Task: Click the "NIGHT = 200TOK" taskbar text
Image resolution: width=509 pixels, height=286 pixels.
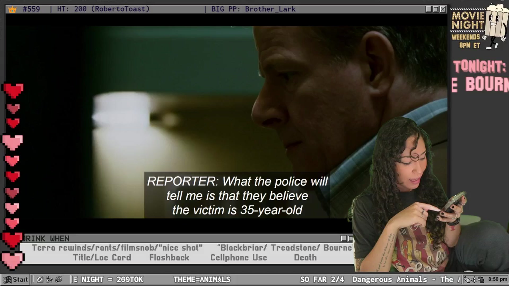Action: point(112,279)
